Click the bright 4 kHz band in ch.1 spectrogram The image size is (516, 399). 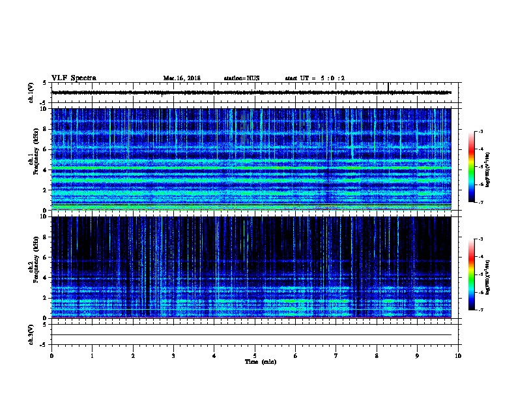click(251, 168)
